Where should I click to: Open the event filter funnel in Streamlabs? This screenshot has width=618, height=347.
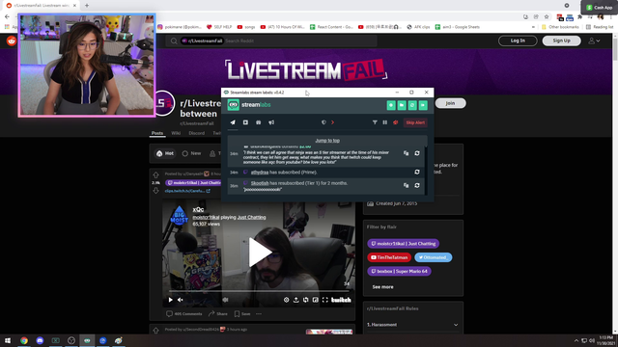pos(375,122)
